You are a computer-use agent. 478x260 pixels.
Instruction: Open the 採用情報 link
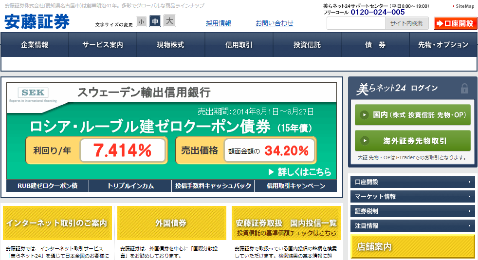click(x=219, y=23)
